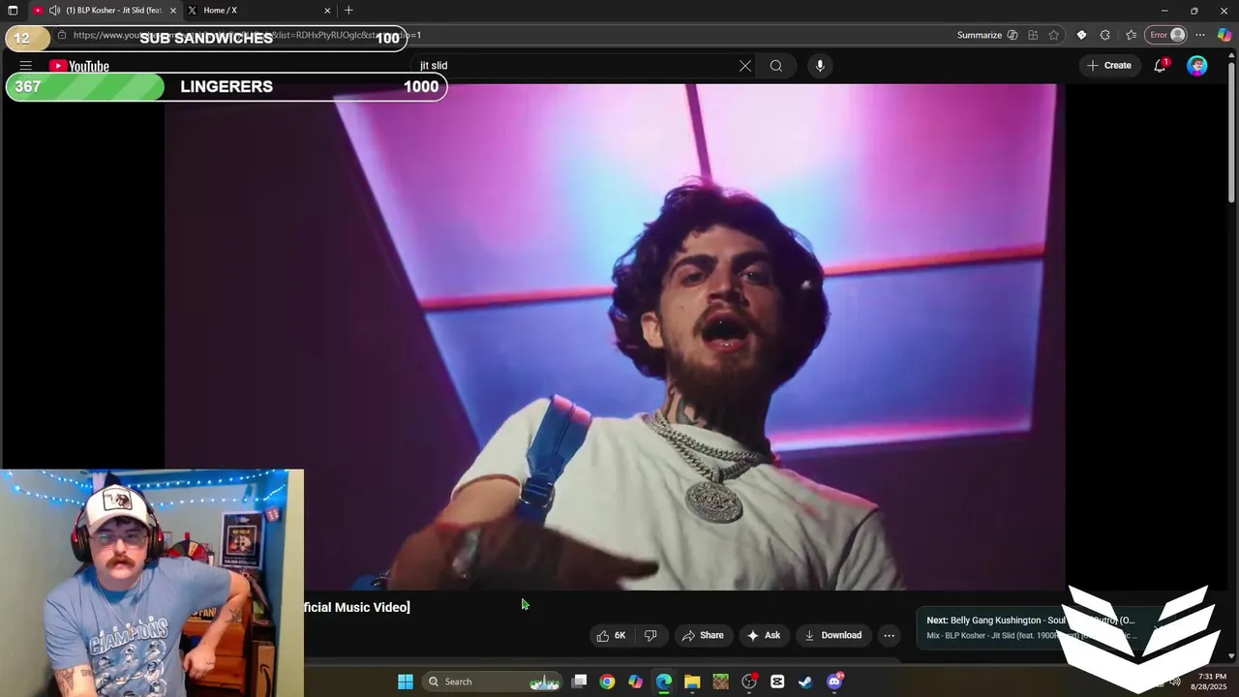Close the BLP Kosher YouTube tab
Viewport: 1239px width, 697px height.
click(x=173, y=11)
